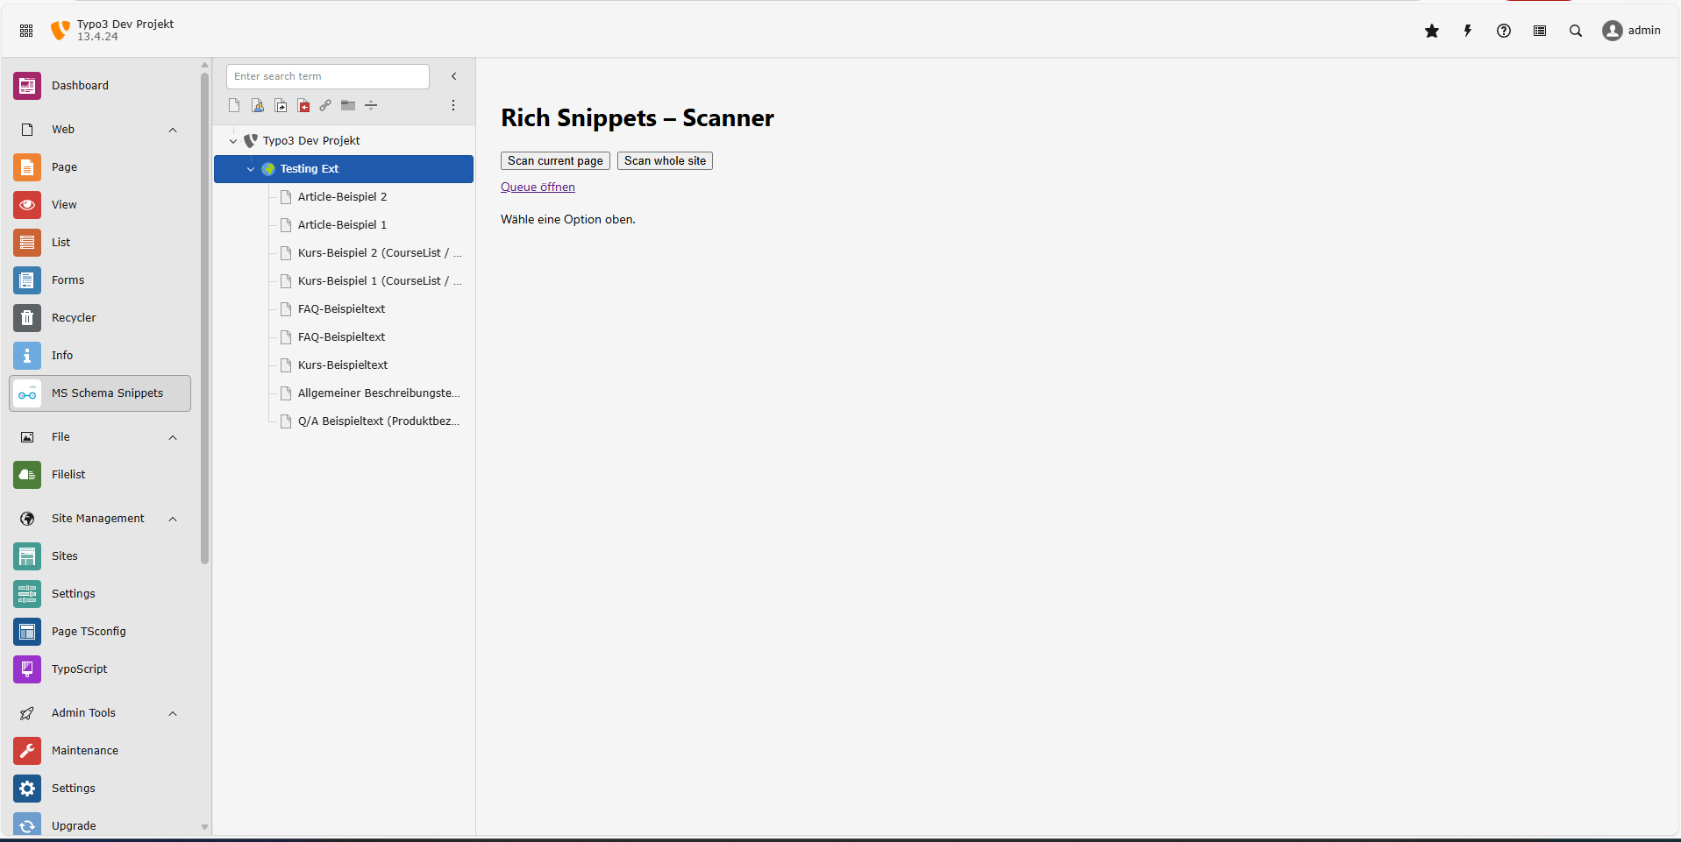Open the backend search magnifier
1681x842 pixels.
[1575, 30]
